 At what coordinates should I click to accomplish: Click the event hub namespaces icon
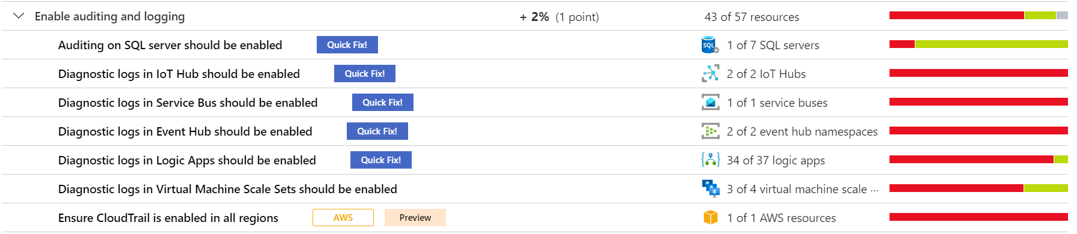710,131
